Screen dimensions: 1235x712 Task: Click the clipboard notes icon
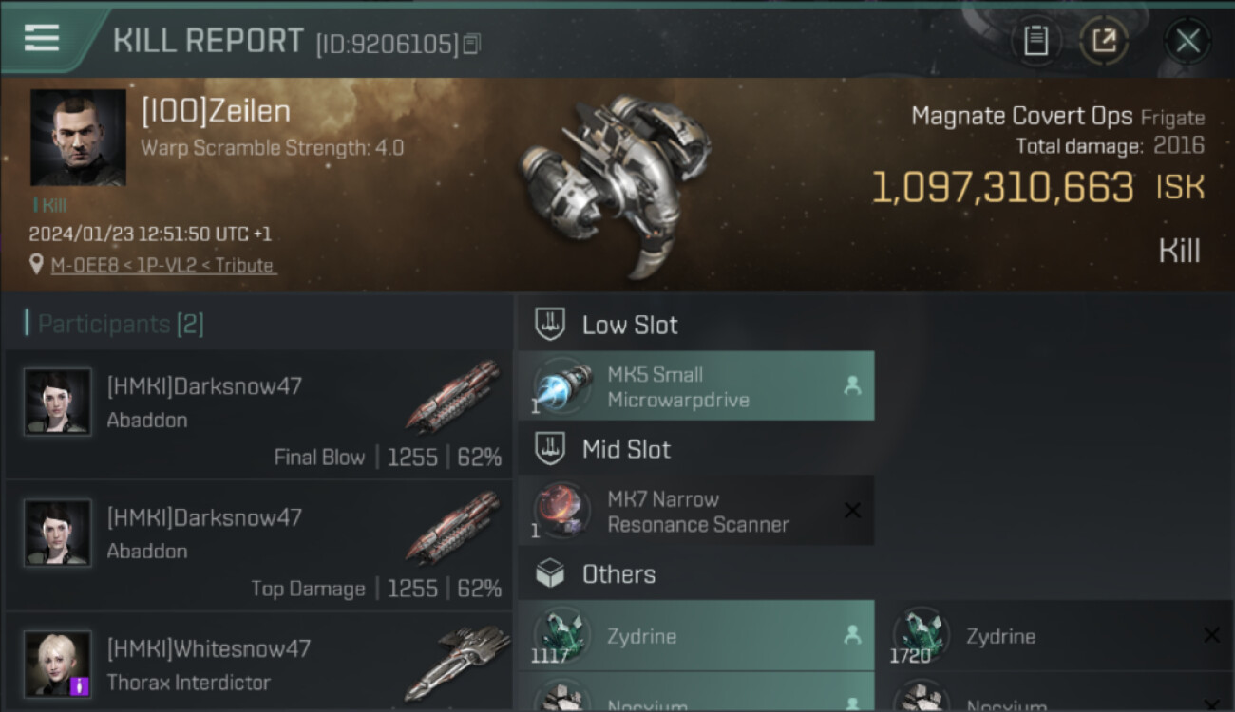point(1035,41)
